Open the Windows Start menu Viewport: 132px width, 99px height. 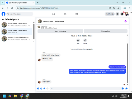[4, 96]
